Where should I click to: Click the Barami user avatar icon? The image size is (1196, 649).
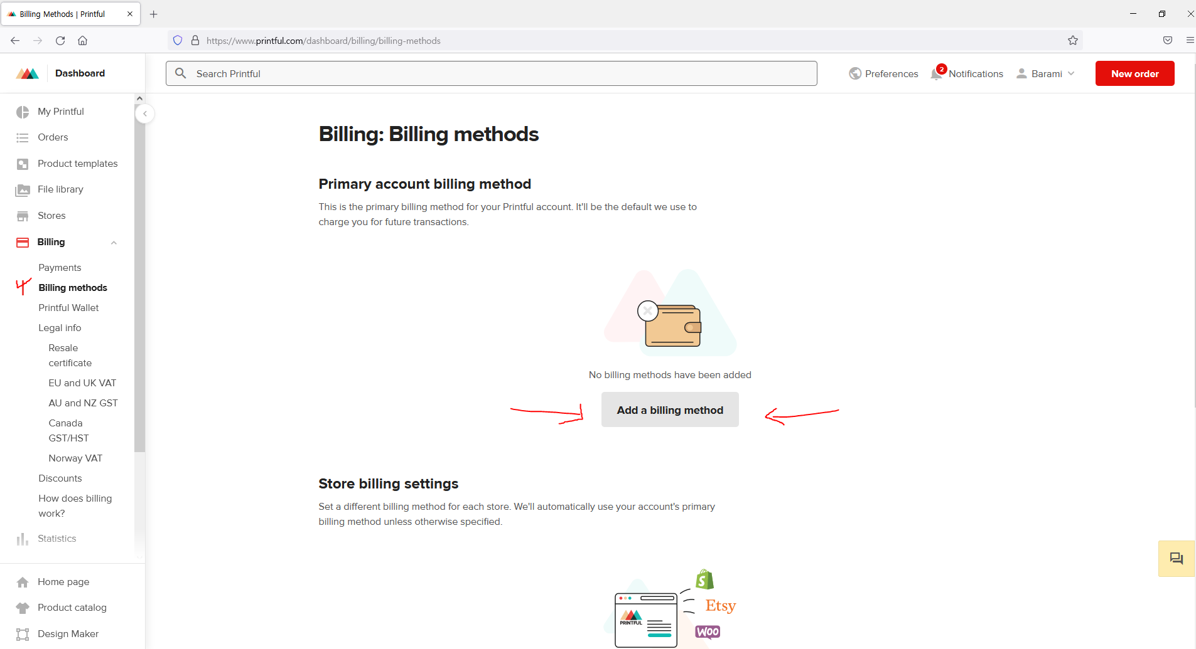point(1021,73)
